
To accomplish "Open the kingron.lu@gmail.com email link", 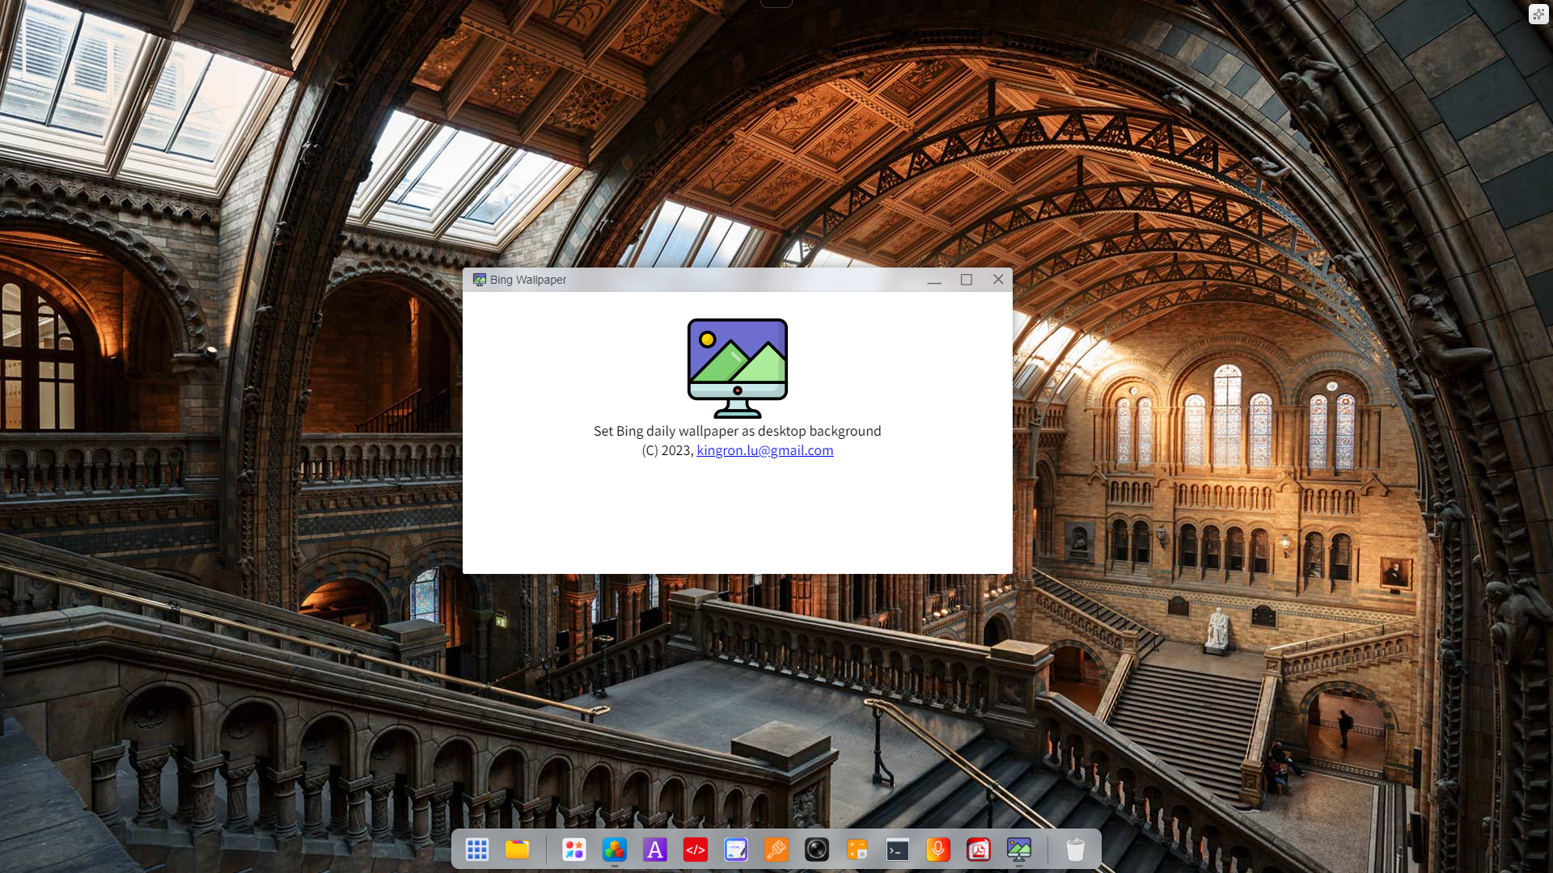I will click(x=765, y=450).
